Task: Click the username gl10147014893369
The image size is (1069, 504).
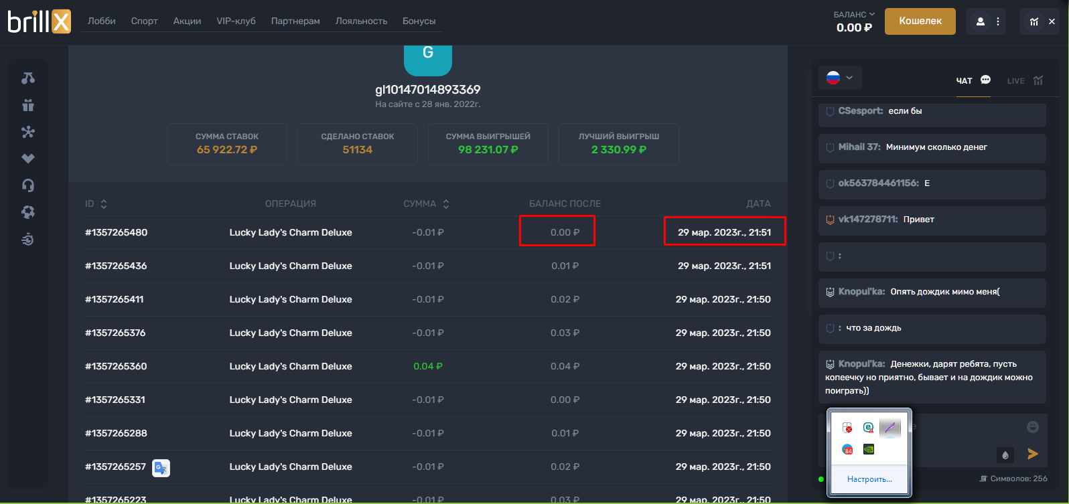Action: pos(427,90)
